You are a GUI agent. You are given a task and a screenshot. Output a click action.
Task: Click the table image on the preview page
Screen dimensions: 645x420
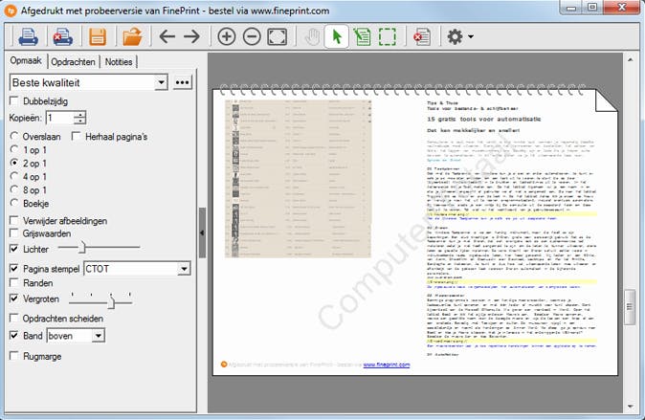(x=298, y=178)
